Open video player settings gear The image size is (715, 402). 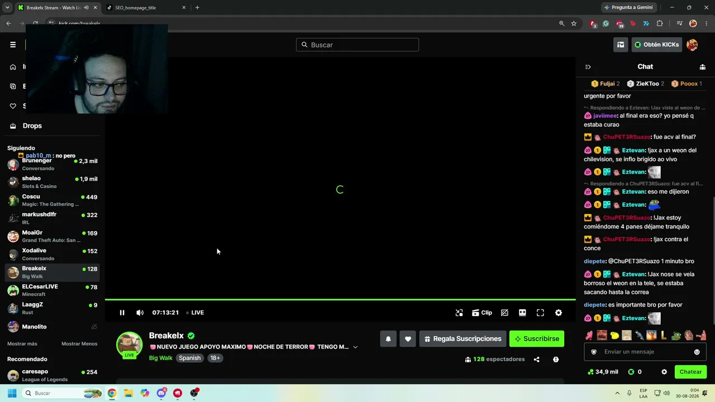[x=559, y=313]
